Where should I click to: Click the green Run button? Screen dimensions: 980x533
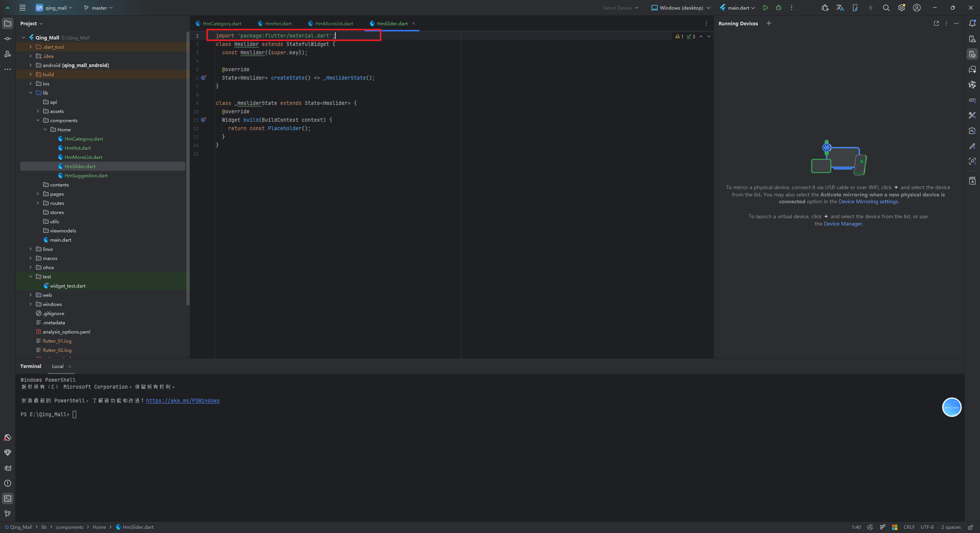(x=765, y=8)
